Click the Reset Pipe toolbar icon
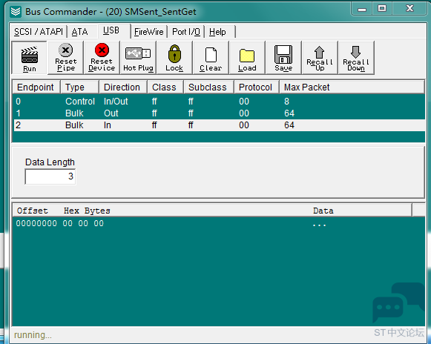Screen dimensions: 431x344 point(66,50)
